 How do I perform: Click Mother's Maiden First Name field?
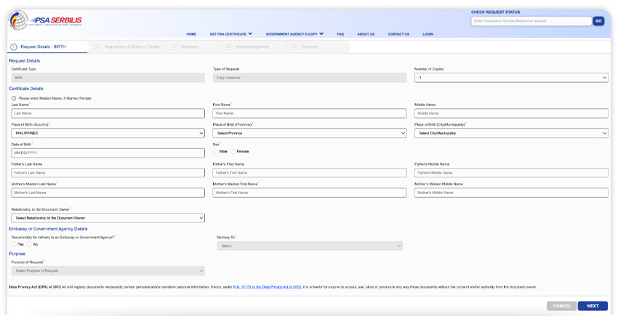310,193
